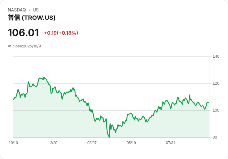
Task: Click the 100 y-axis label
Action: coord(216,110)
